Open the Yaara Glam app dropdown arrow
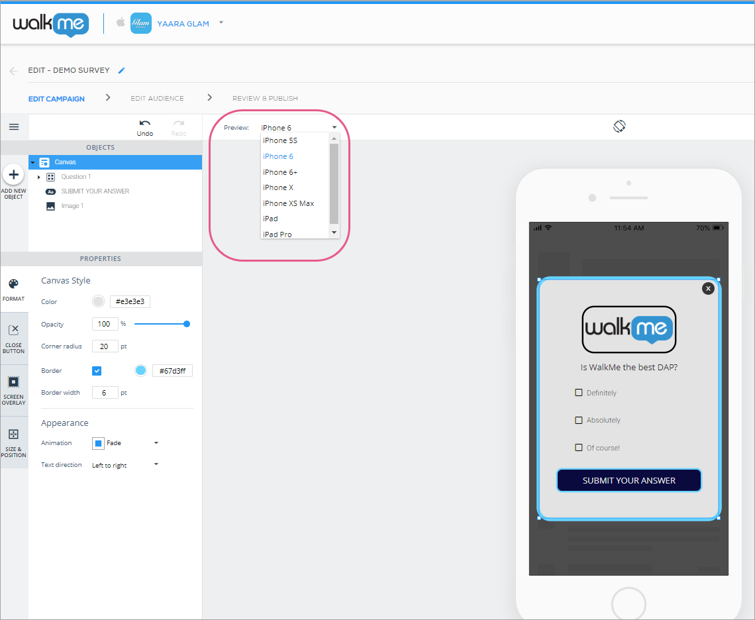The image size is (755, 620). click(x=221, y=22)
